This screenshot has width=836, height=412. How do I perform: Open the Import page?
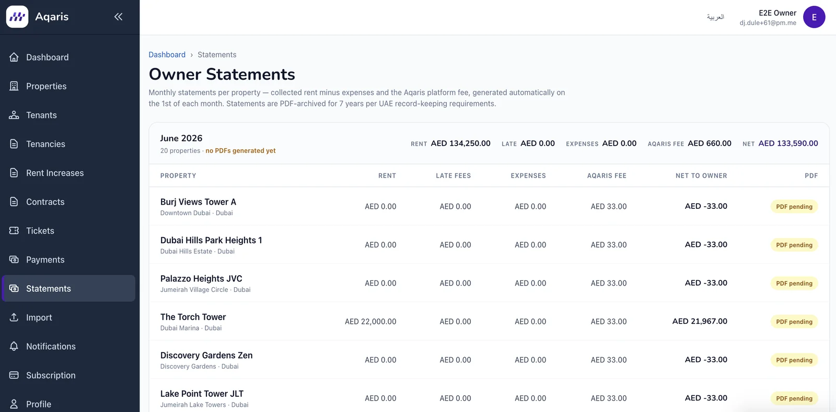68,317
